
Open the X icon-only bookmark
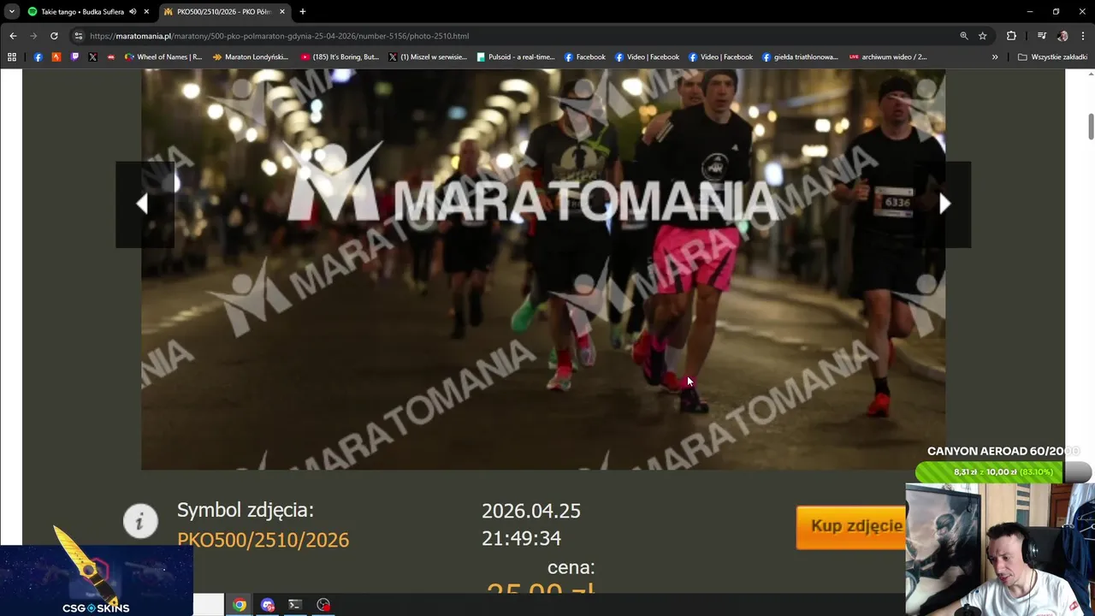pos(92,57)
